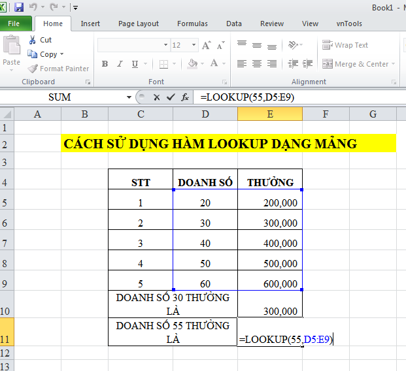The image size is (406, 371).
Task: Expand the Name Box dropdown arrow
Action: (x=129, y=97)
